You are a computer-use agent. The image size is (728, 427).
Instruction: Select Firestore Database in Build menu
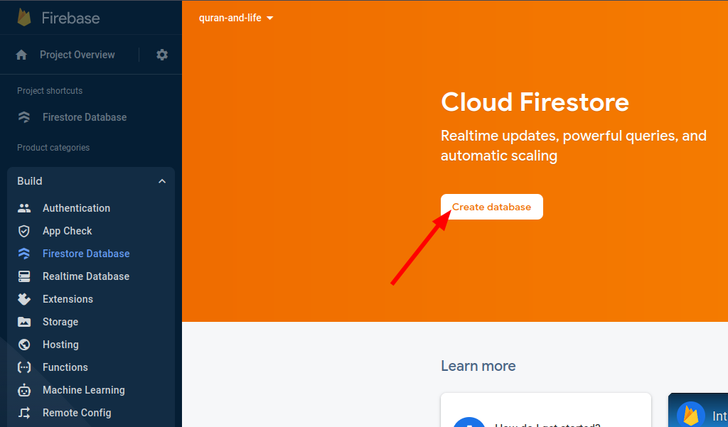(x=86, y=254)
